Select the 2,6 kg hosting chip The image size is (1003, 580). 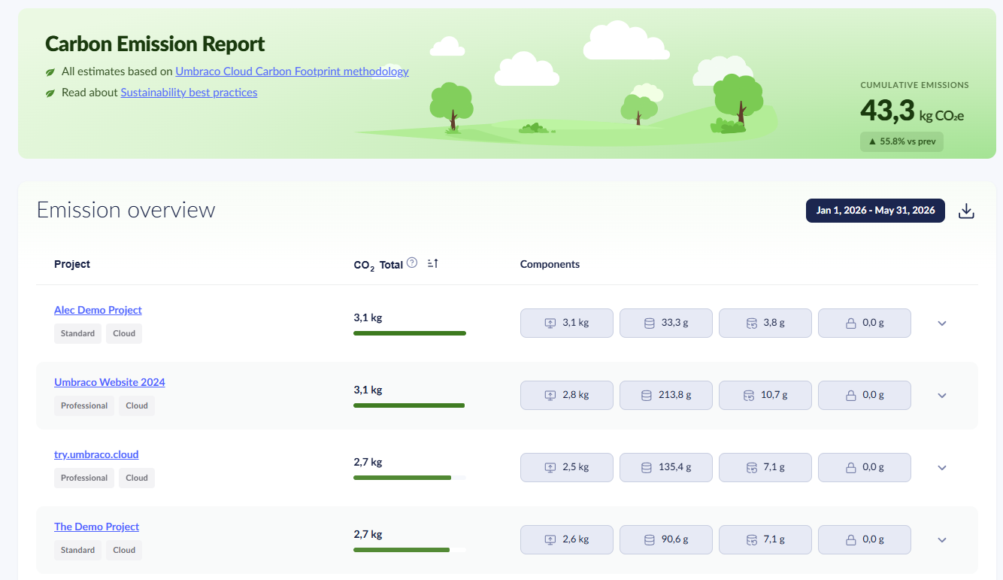(567, 539)
